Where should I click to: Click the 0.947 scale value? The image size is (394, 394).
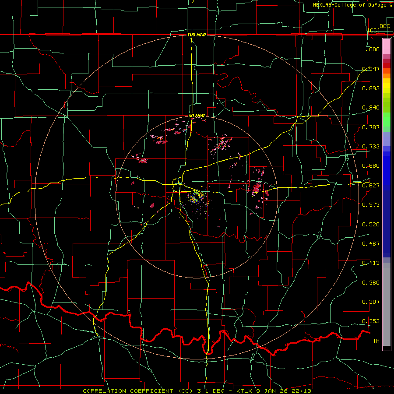tap(371, 69)
